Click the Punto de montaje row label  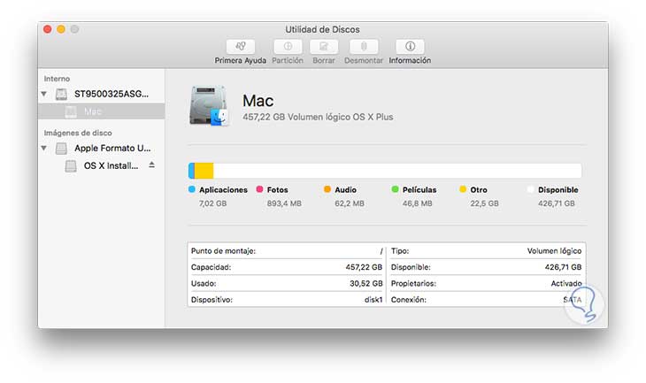[223, 251]
